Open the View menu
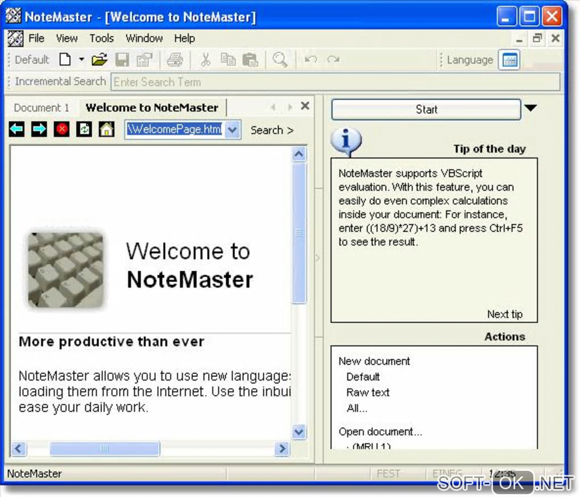Image resolution: width=580 pixels, height=497 pixels. point(67,38)
